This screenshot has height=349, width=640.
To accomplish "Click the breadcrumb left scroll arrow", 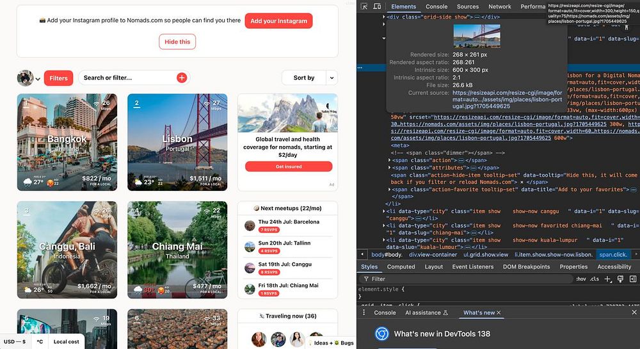I will 362,254.
